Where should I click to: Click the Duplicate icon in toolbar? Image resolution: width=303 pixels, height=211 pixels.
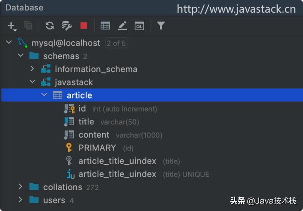(28, 26)
